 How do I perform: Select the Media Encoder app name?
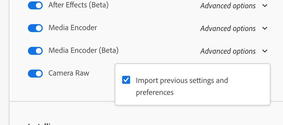pos(73,28)
